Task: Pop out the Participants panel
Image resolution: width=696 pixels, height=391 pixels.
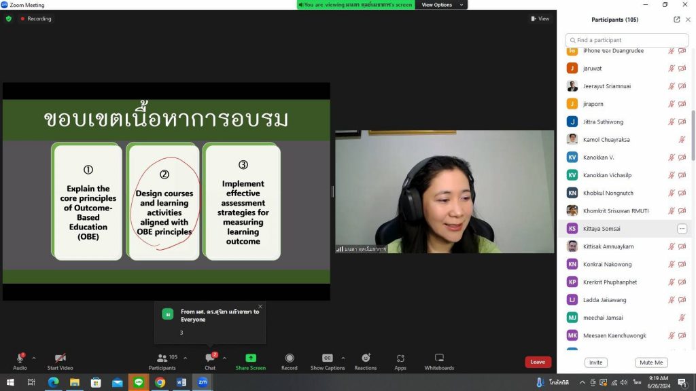Action: tap(676, 20)
